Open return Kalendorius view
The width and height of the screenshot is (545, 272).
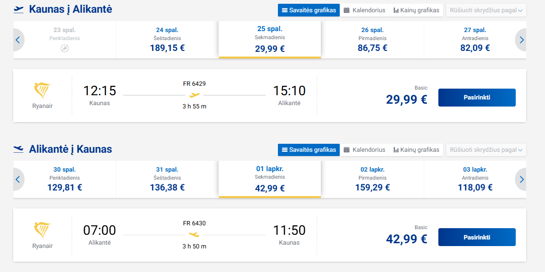point(364,150)
